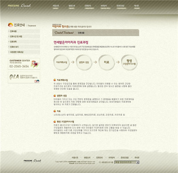Click the 온라인상담 link in the footer
Viewport: 178px width, 173px height.
click(x=124, y=157)
